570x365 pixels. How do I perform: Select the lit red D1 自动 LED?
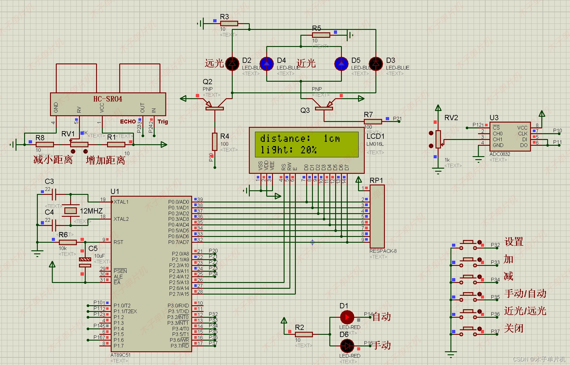pyautogui.click(x=347, y=317)
